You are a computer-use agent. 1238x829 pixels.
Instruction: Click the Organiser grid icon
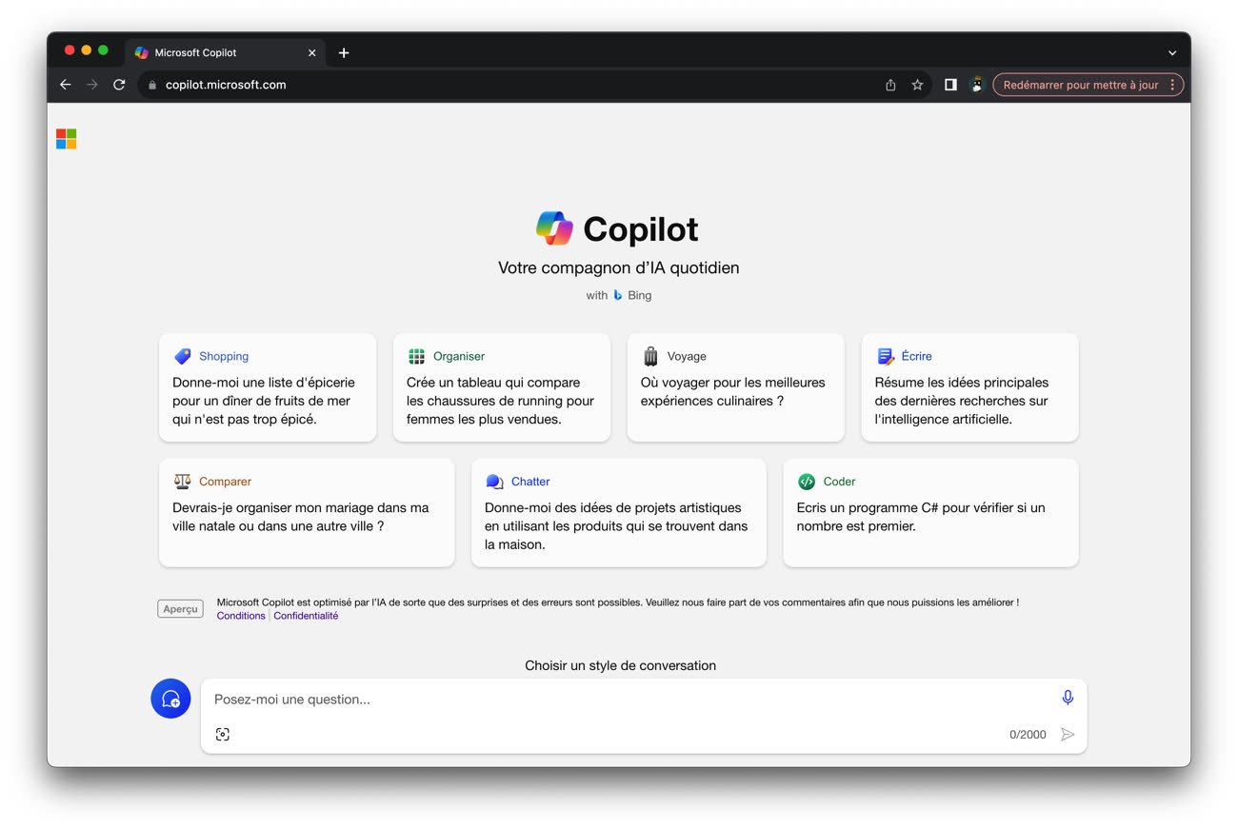coord(416,356)
